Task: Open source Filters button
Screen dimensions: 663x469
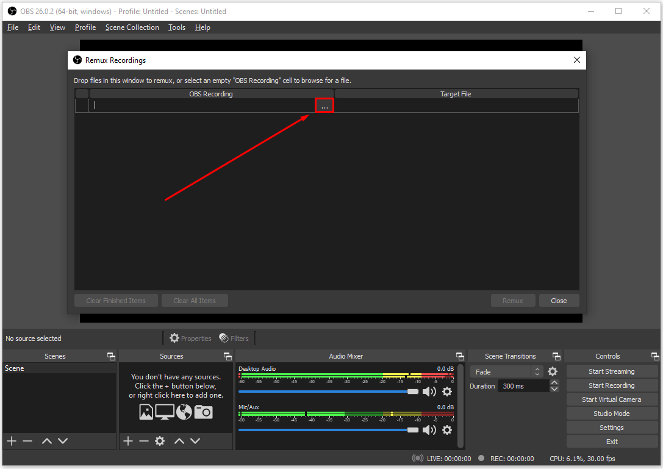Action: (x=234, y=338)
